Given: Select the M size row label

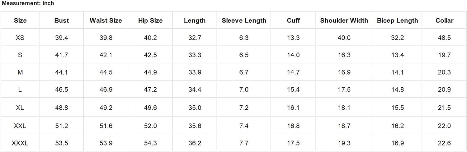Looking at the screenshot, I should point(20,72).
